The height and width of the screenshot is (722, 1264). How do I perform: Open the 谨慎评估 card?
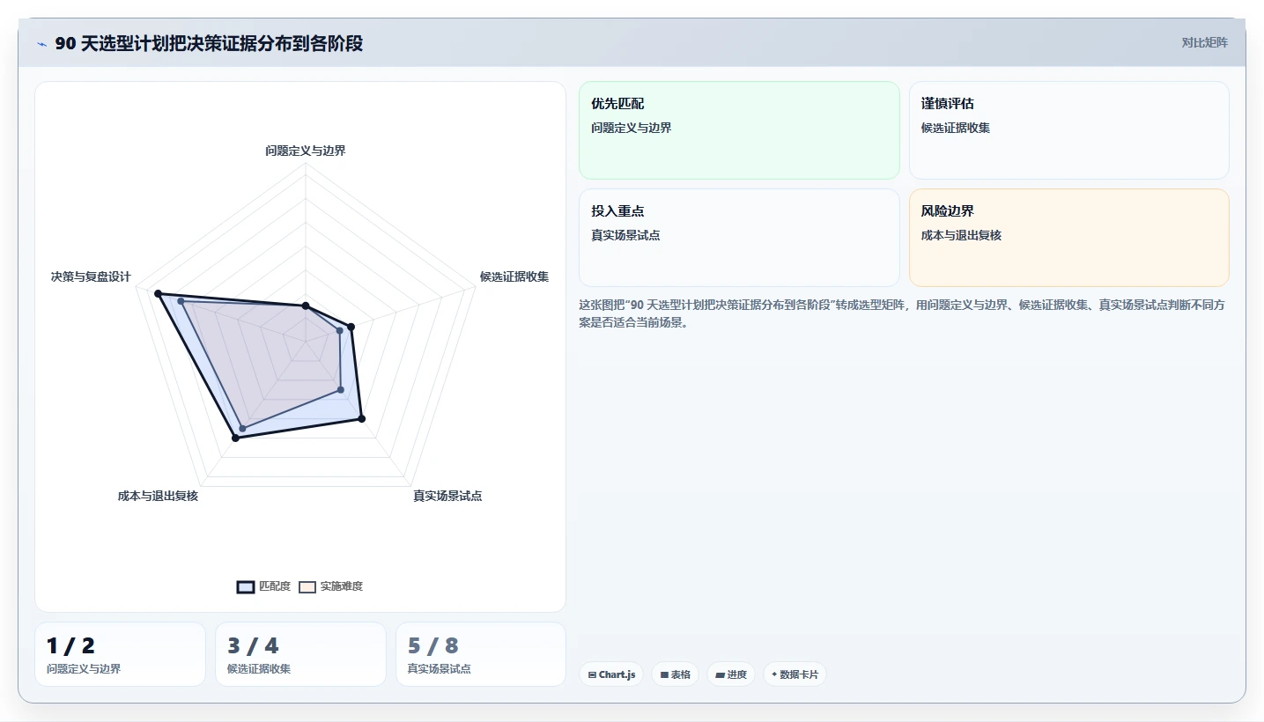tap(1068, 130)
